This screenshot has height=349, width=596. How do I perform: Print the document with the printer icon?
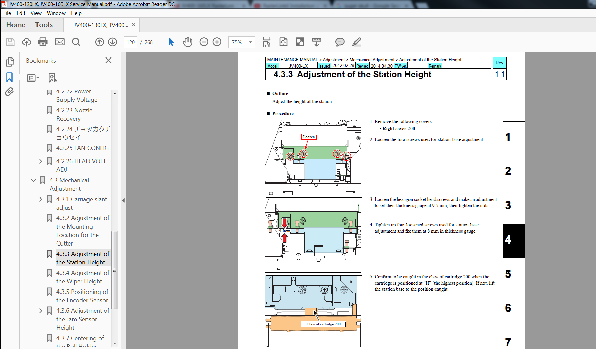pyautogui.click(x=43, y=42)
